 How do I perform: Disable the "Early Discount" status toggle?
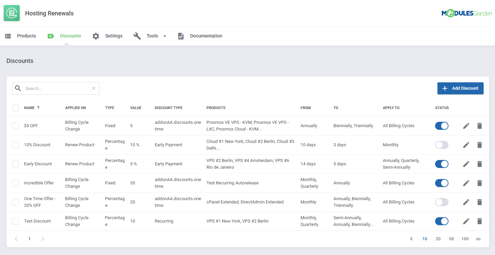click(x=441, y=164)
